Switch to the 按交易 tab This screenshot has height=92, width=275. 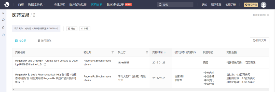(x=21, y=41)
